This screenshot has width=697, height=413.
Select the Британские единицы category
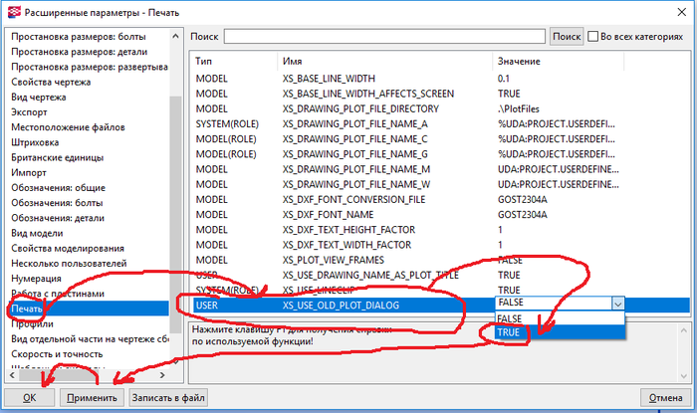pyautogui.click(x=58, y=157)
